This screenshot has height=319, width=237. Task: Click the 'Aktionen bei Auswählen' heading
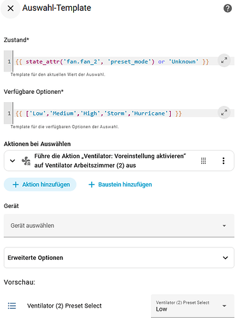[x=37, y=144]
